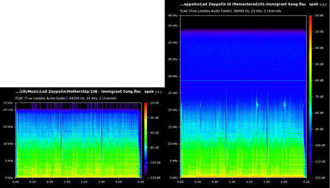Select the 10 kHz label in Remastered spectrogram

pos(173,144)
